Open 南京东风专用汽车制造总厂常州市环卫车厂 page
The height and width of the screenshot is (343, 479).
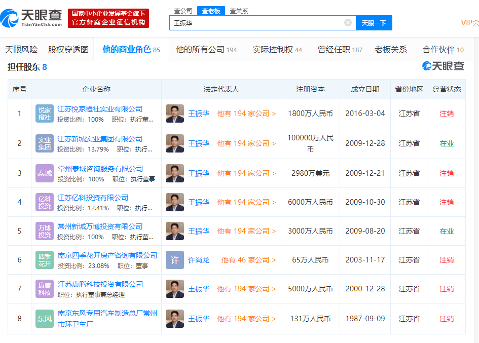pos(107,319)
